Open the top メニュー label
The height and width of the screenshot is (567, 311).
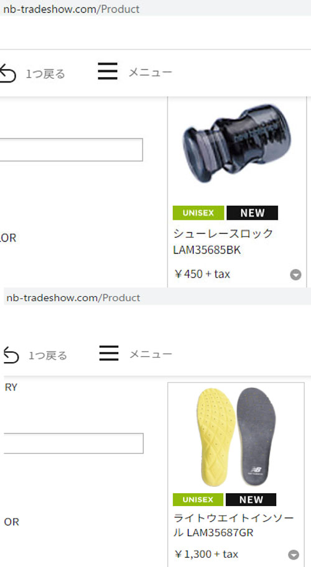(x=151, y=72)
